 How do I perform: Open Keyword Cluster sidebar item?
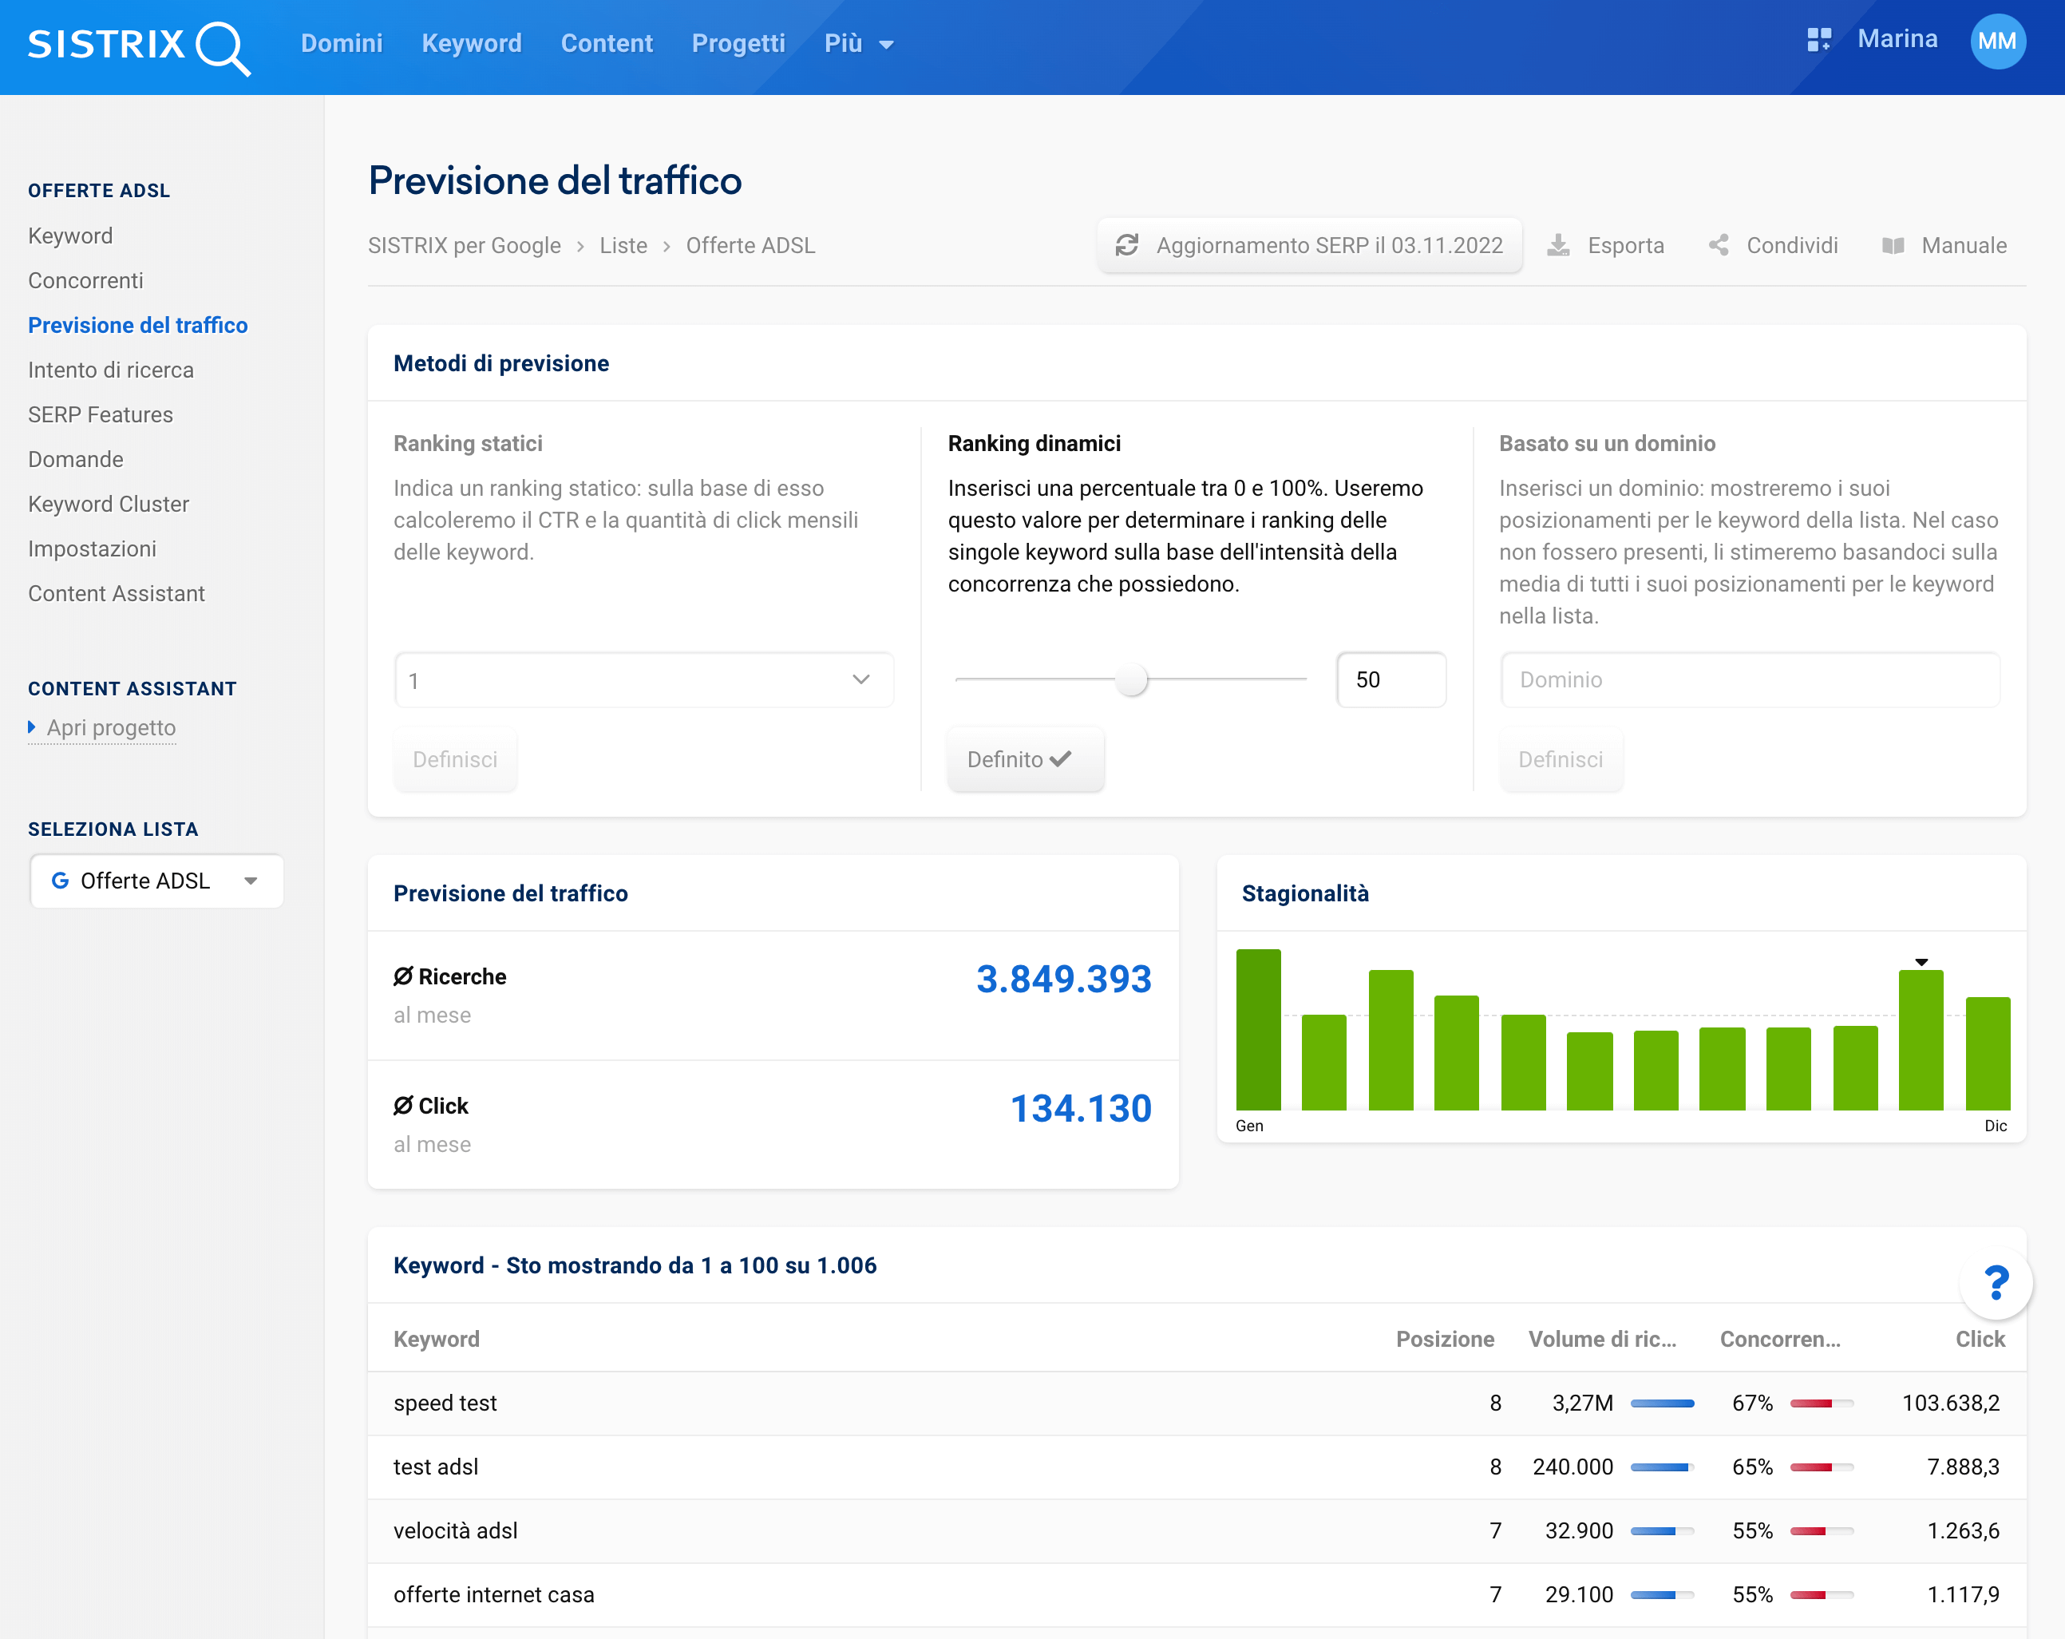click(x=109, y=504)
